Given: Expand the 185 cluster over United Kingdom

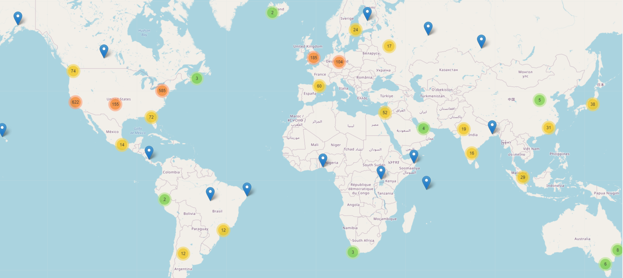Looking at the screenshot, I should coord(313,58).
